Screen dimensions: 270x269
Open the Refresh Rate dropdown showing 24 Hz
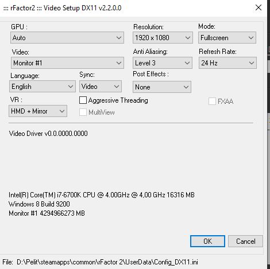coord(227,63)
